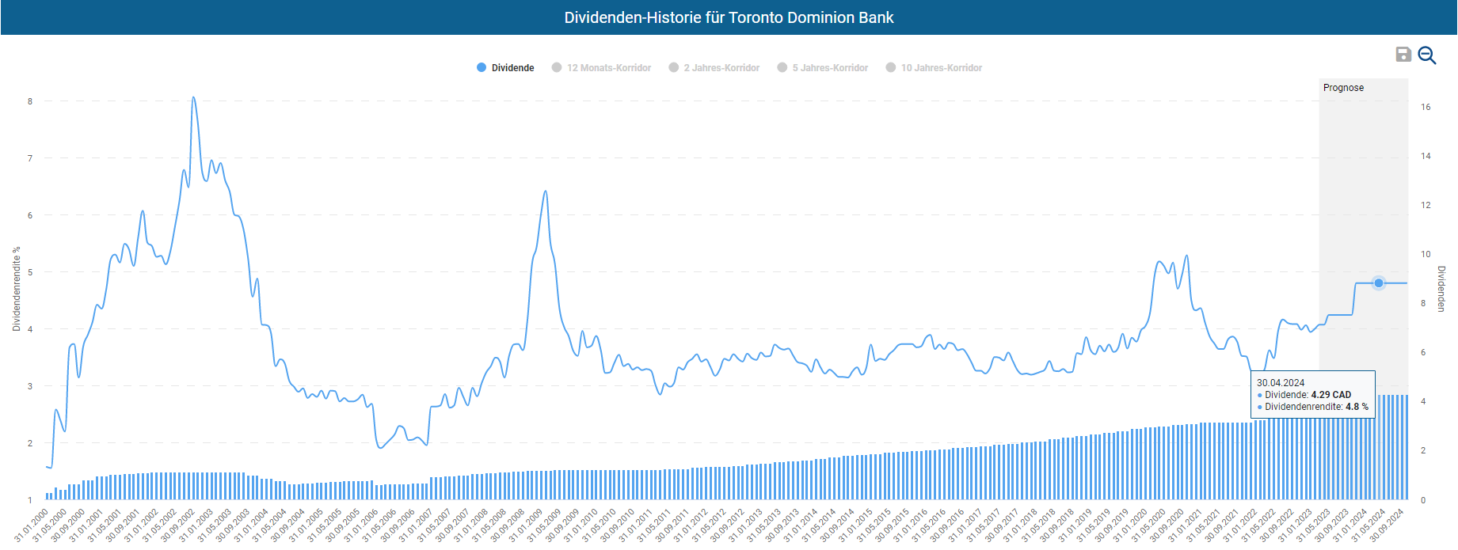
Task: Turn on the 10 Jahres-Korridor legend text
Action: pos(941,68)
